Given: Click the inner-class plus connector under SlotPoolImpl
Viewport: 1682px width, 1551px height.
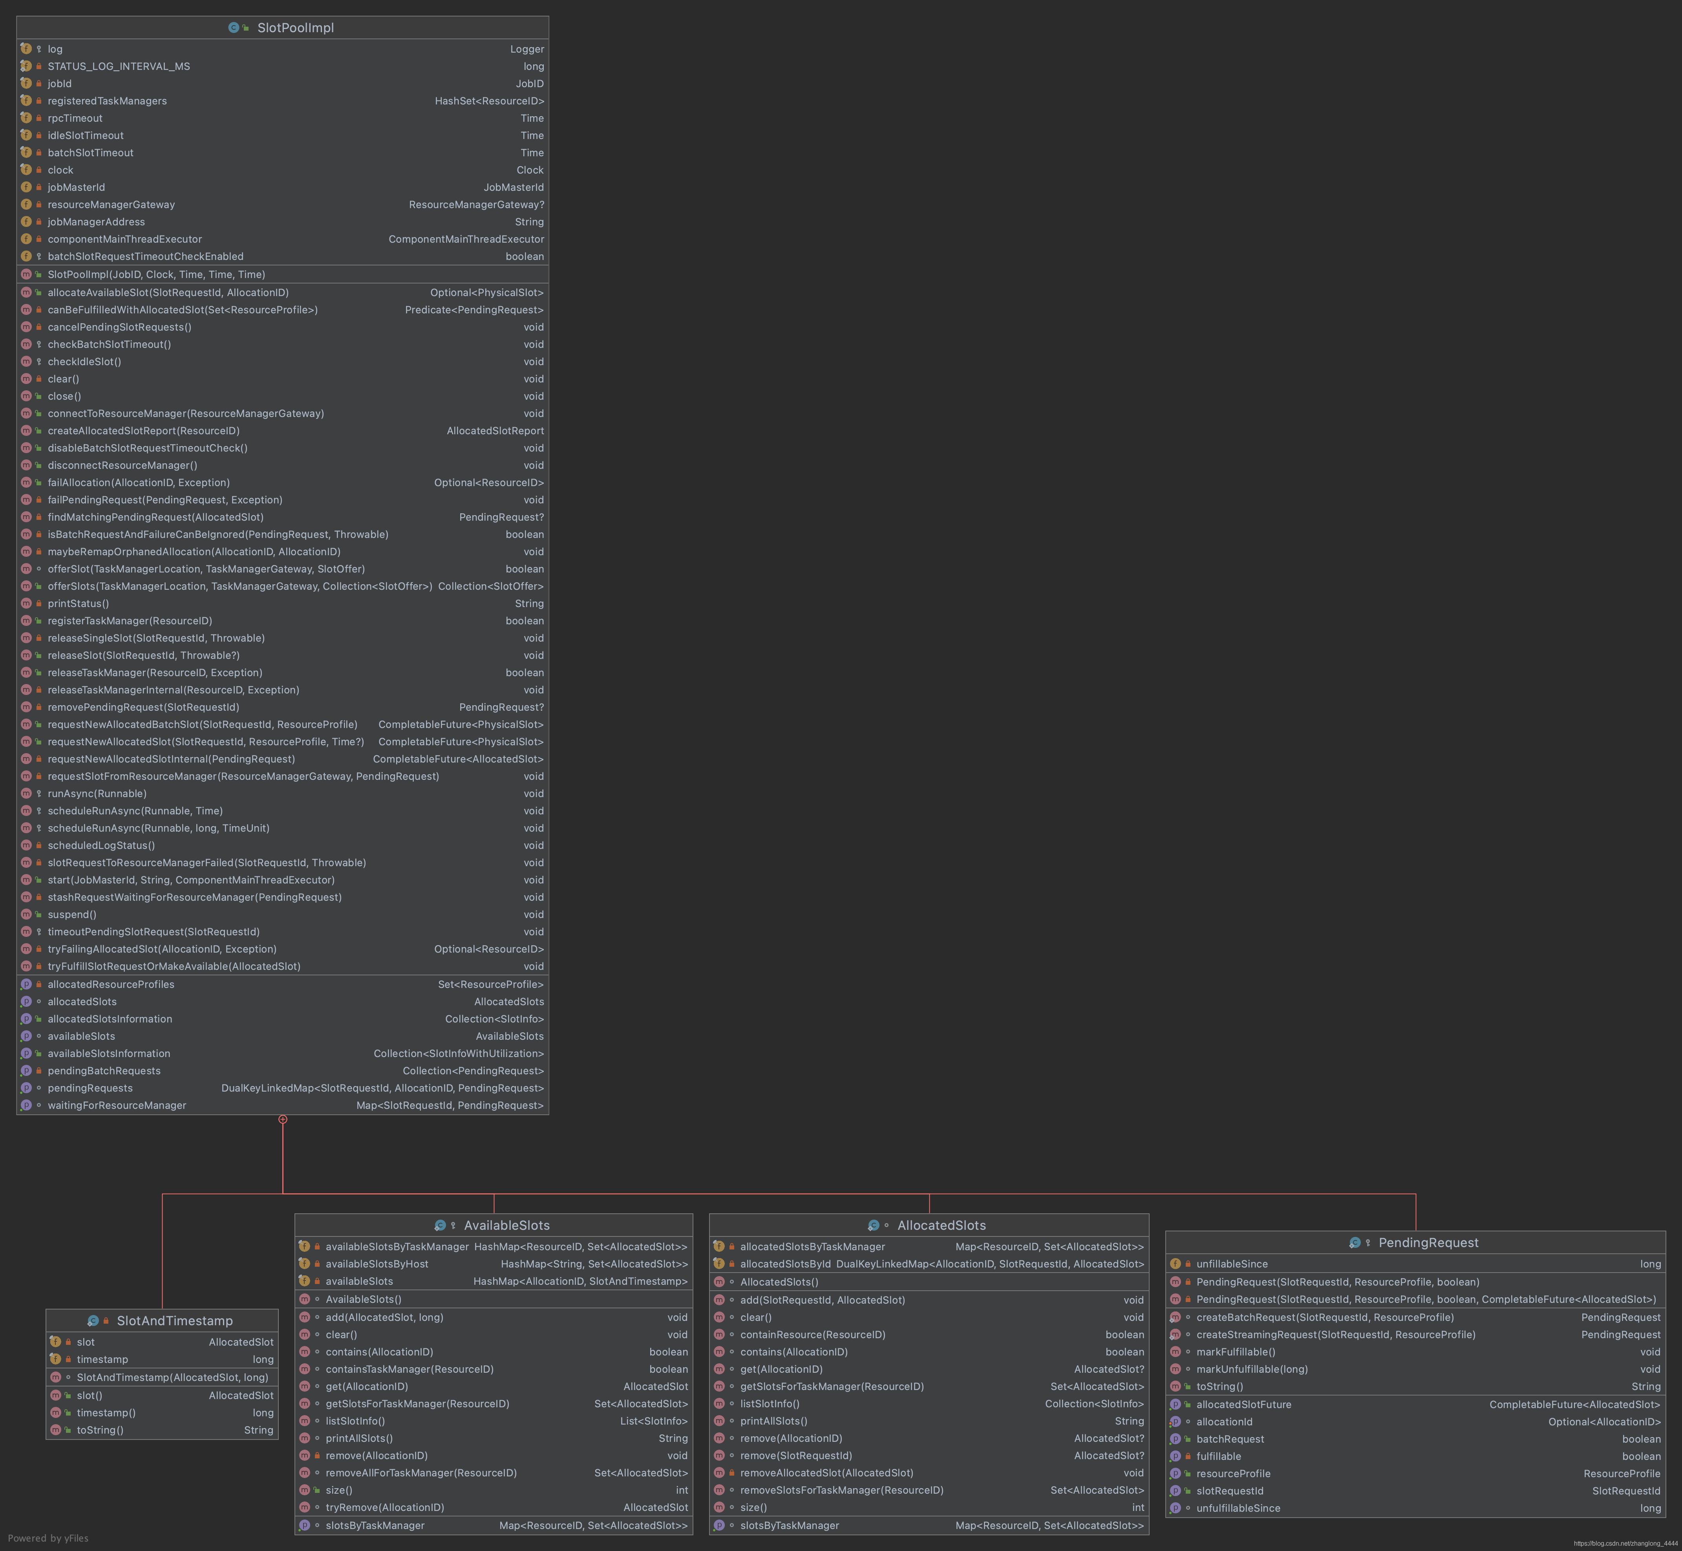Looking at the screenshot, I should click(x=283, y=1119).
